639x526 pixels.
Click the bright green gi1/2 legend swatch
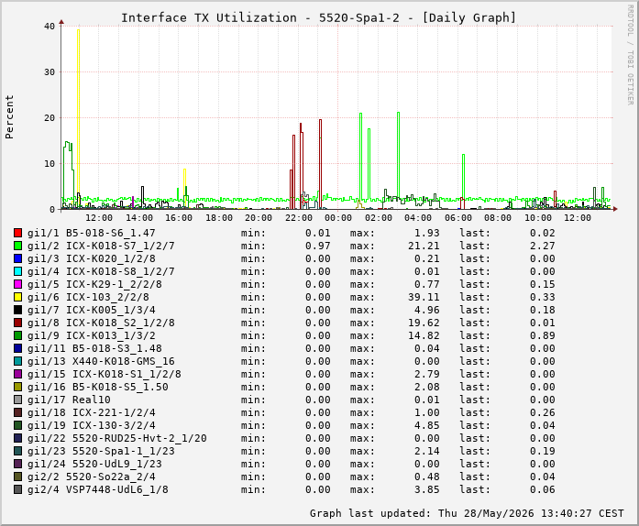17,246
